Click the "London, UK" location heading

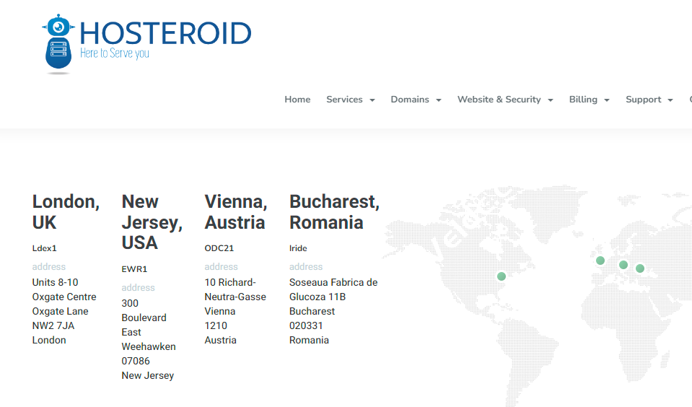click(x=66, y=211)
